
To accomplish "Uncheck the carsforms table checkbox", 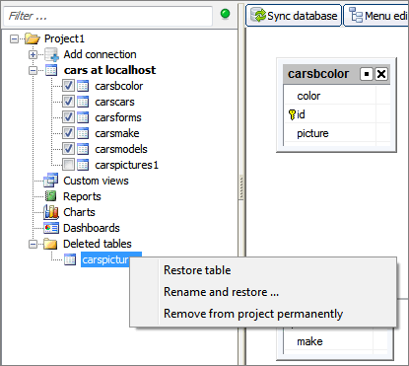I will [68, 117].
